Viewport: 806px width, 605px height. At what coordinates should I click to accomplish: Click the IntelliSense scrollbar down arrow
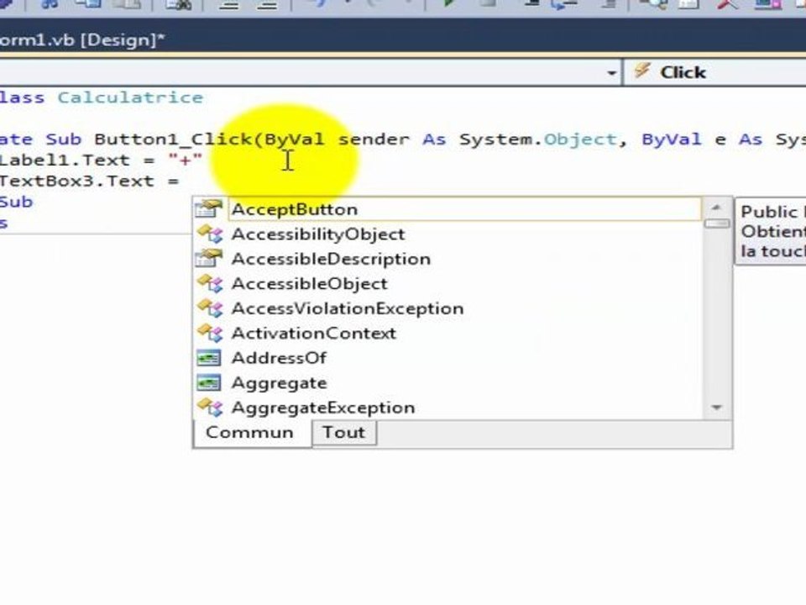point(716,408)
